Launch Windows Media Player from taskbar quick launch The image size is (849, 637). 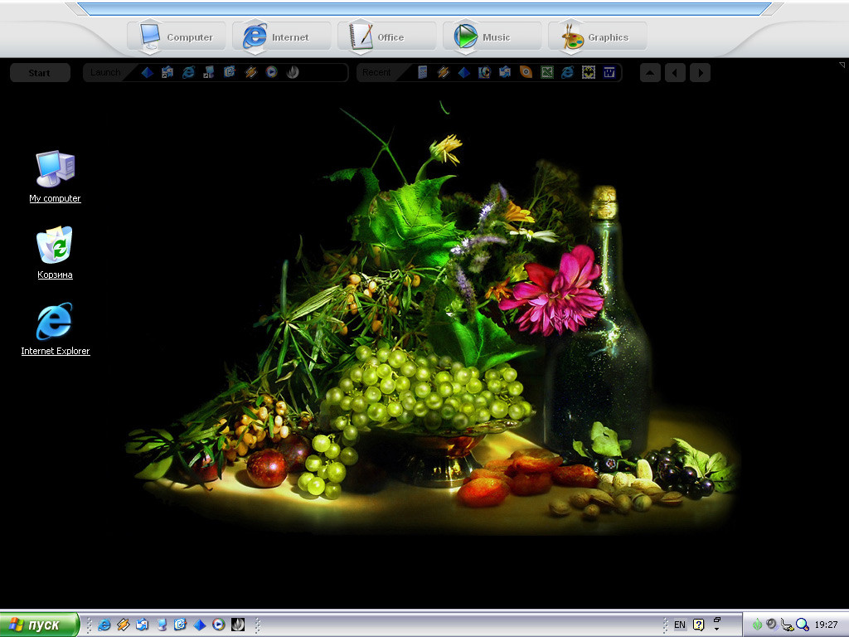click(x=218, y=625)
